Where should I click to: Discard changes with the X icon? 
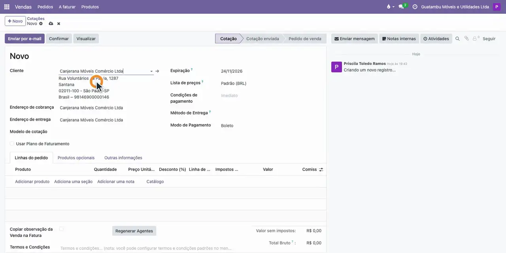point(59,24)
